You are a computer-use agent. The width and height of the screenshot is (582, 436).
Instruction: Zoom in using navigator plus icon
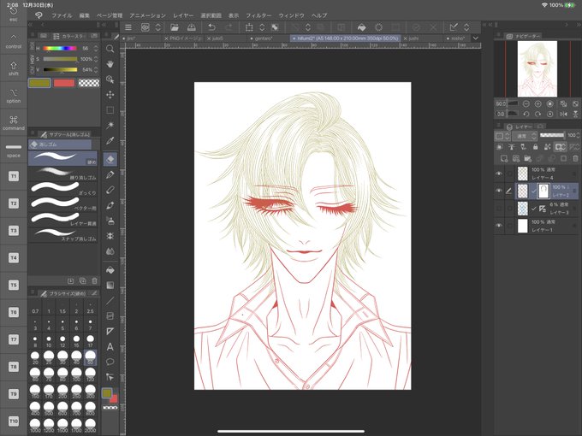(x=537, y=103)
